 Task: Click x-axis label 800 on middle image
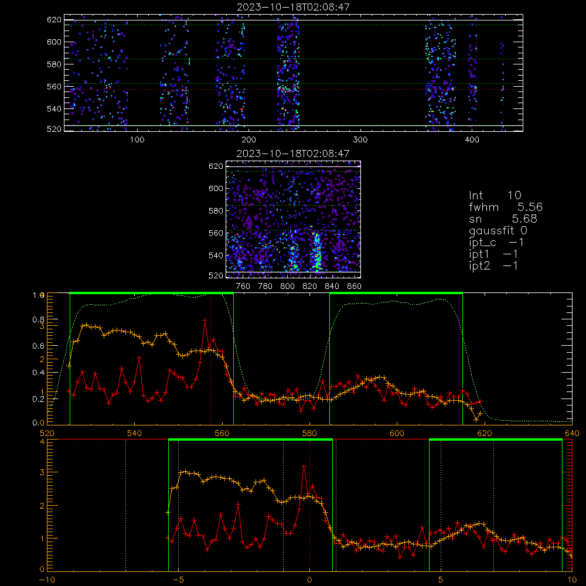click(x=287, y=287)
